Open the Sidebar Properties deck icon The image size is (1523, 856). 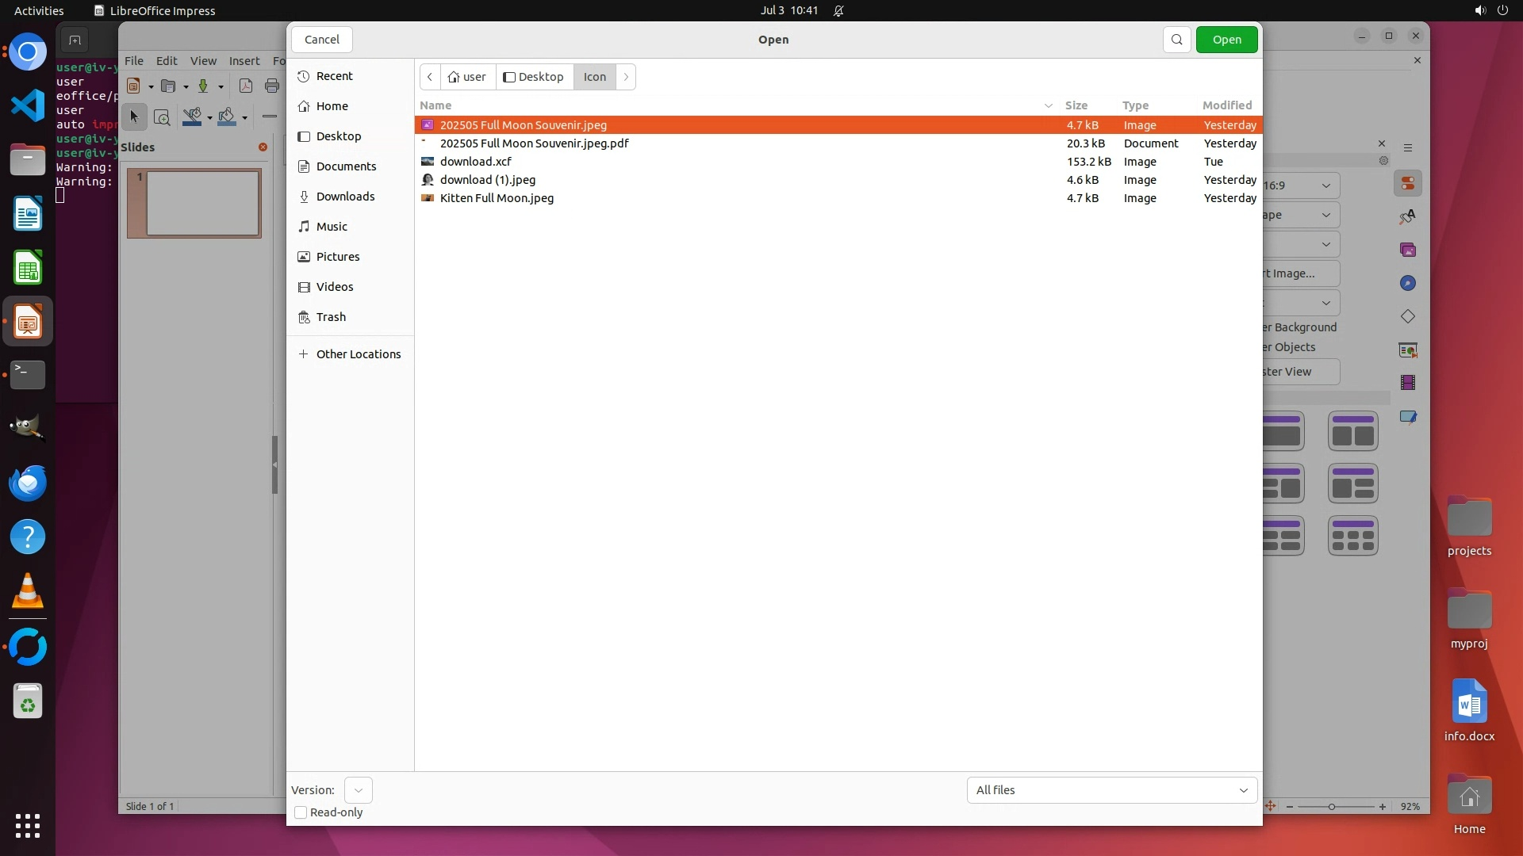(1407, 184)
